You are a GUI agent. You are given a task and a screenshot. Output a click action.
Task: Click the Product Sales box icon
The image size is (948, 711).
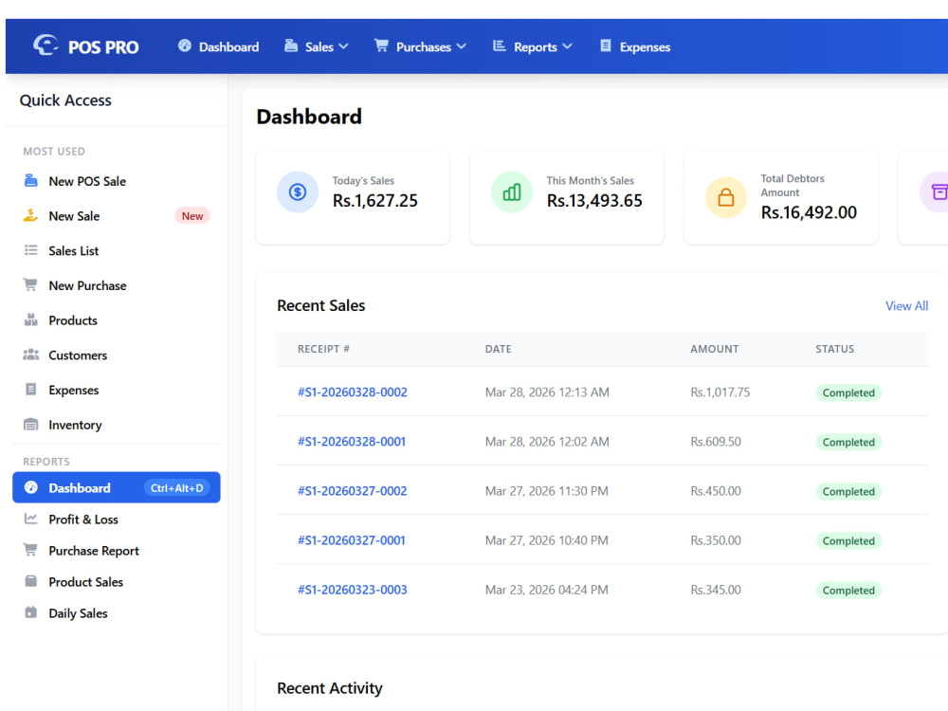click(31, 581)
